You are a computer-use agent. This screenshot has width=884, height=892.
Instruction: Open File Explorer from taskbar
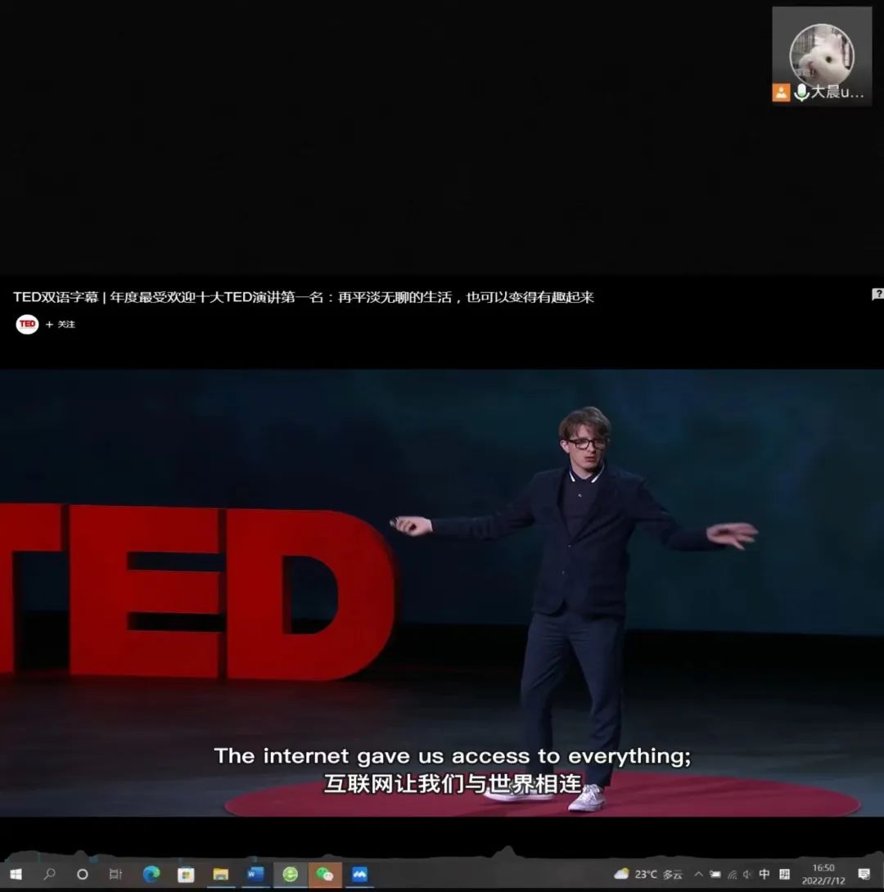pos(220,874)
